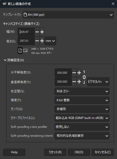The height and width of the screenshot is (159, 117).
Task: Increase height with plus button
Action: coord(42,41)
